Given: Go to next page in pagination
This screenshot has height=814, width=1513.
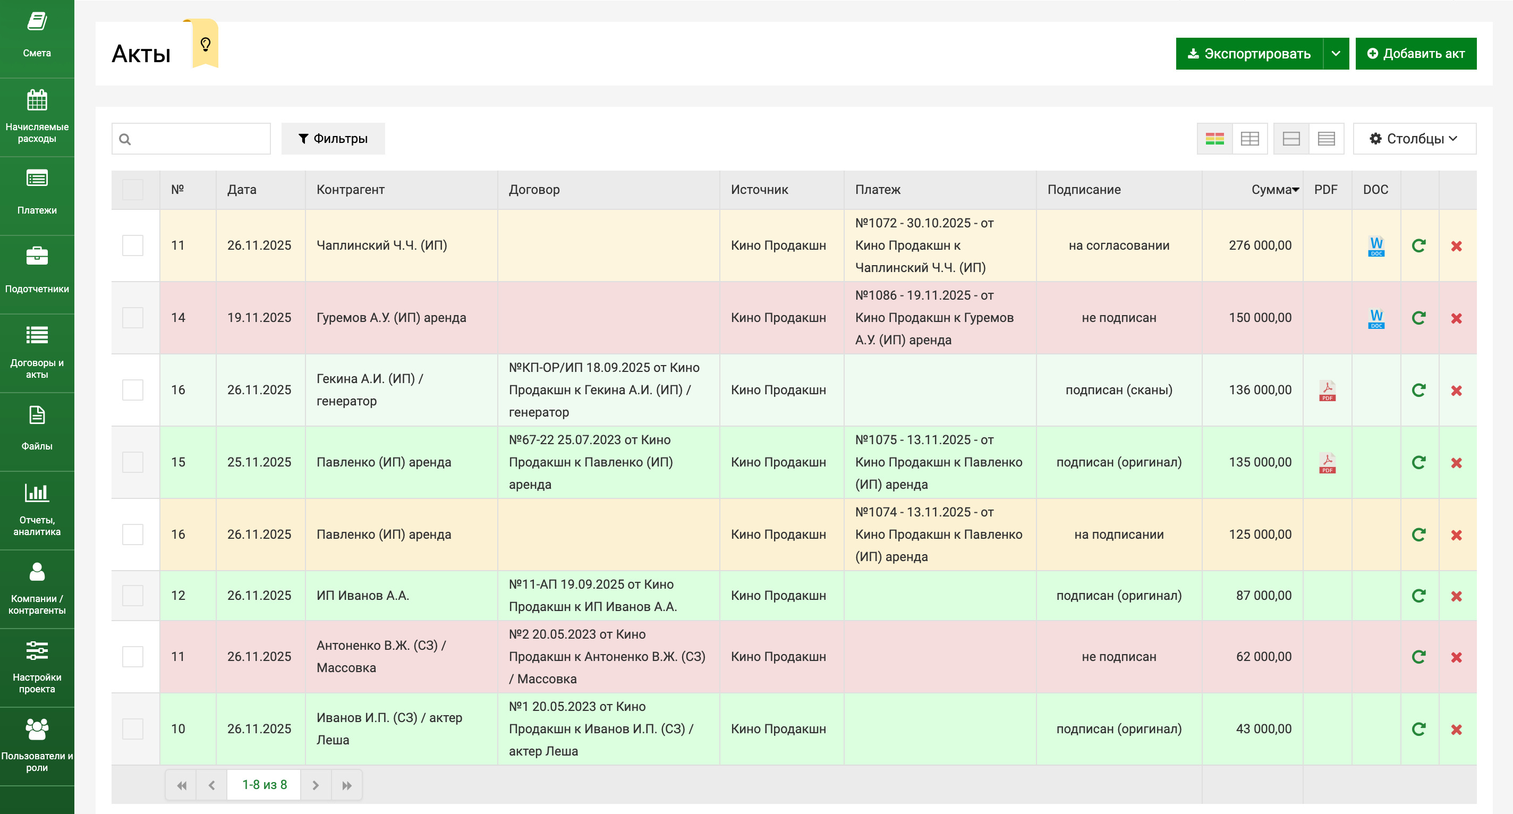Looking at the screenshot, I should (316, 785).
